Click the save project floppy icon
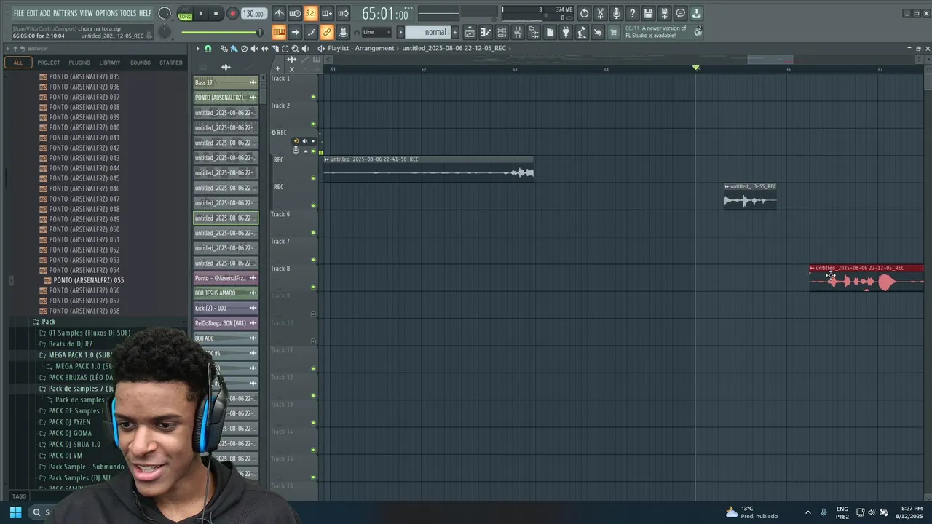Viewport: 932px width, 524px height. point(648,13)
